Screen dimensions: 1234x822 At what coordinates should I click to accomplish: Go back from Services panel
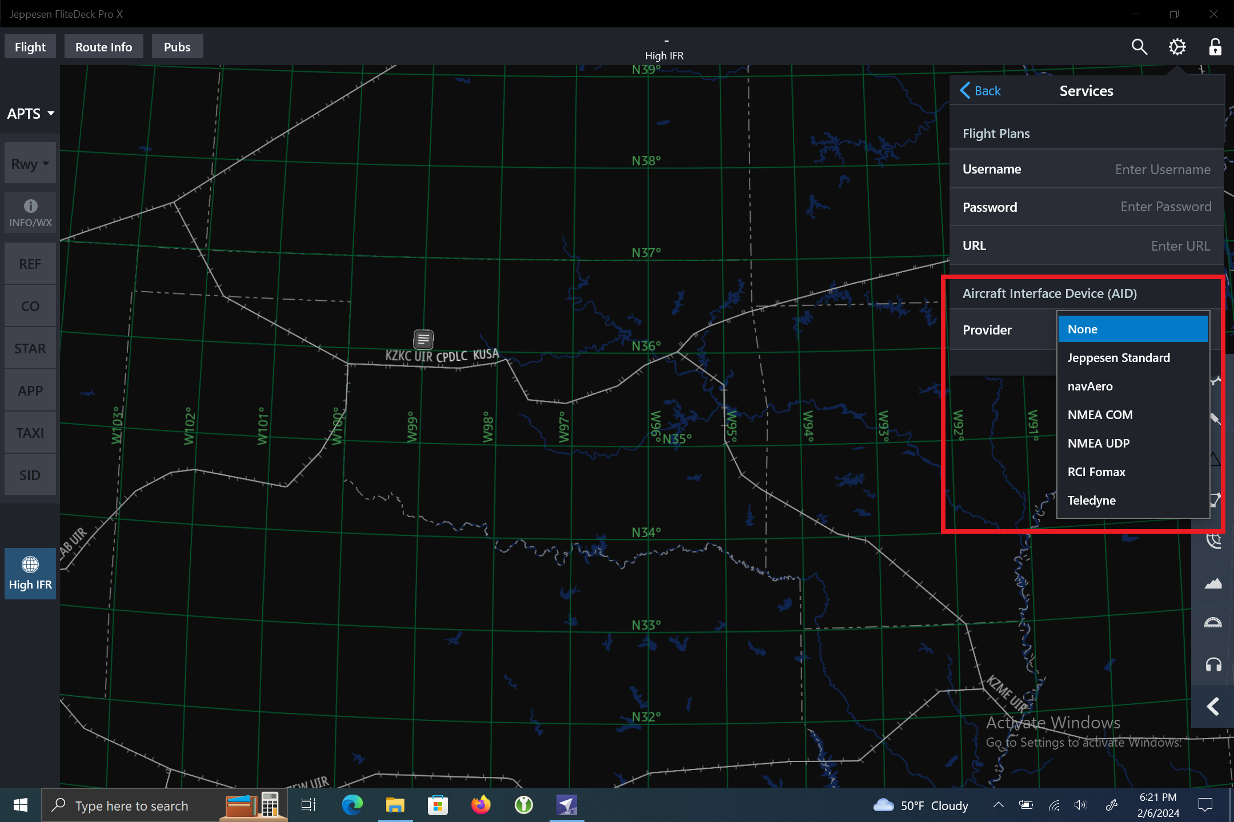point(980,91)
